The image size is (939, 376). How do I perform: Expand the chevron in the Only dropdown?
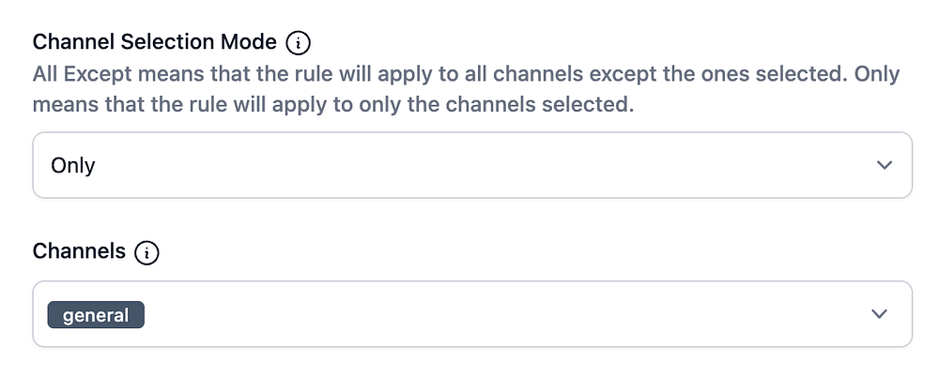coord(883,165)
